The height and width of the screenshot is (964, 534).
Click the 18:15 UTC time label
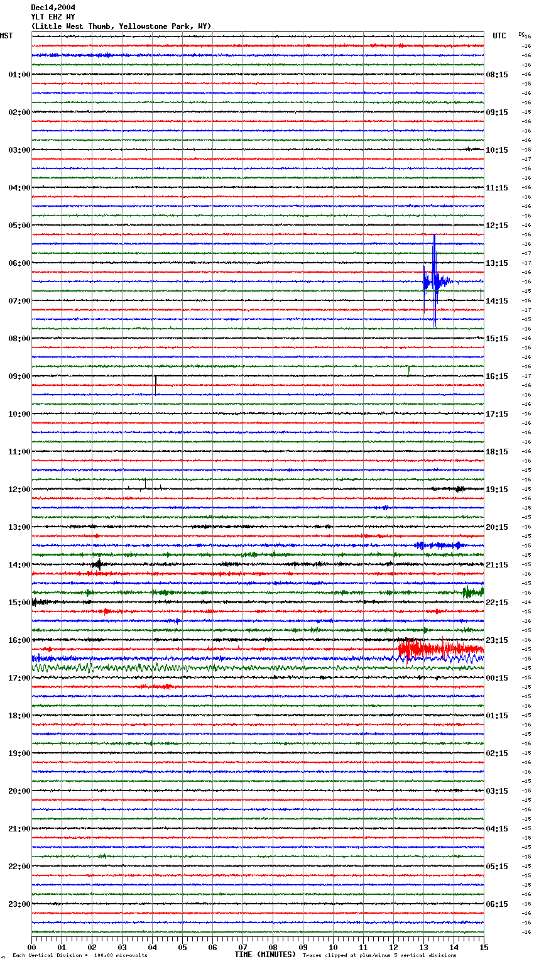click(497, 452)
